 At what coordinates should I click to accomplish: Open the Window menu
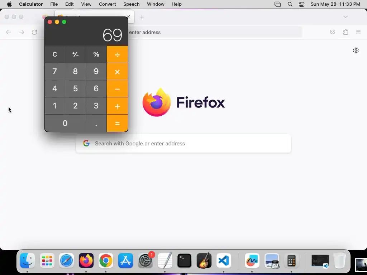tap(156, 4)
